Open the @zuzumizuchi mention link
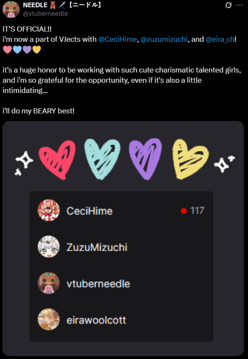 [x=164, y=39]
